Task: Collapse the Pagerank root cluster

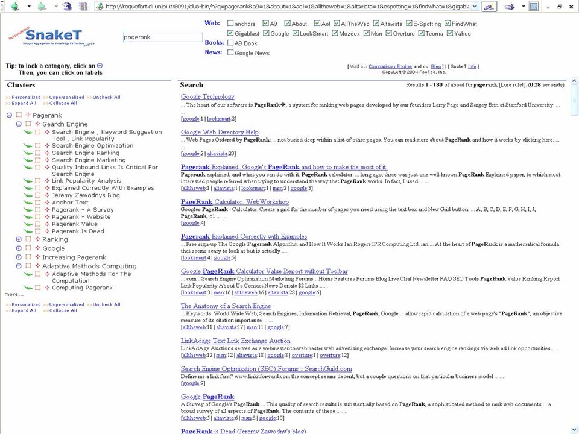Action: coord(9,115)
